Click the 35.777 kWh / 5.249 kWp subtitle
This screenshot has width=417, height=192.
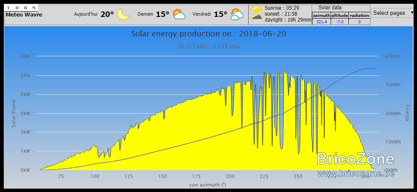208,47
